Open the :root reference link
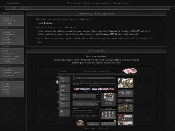 (97, 34)
